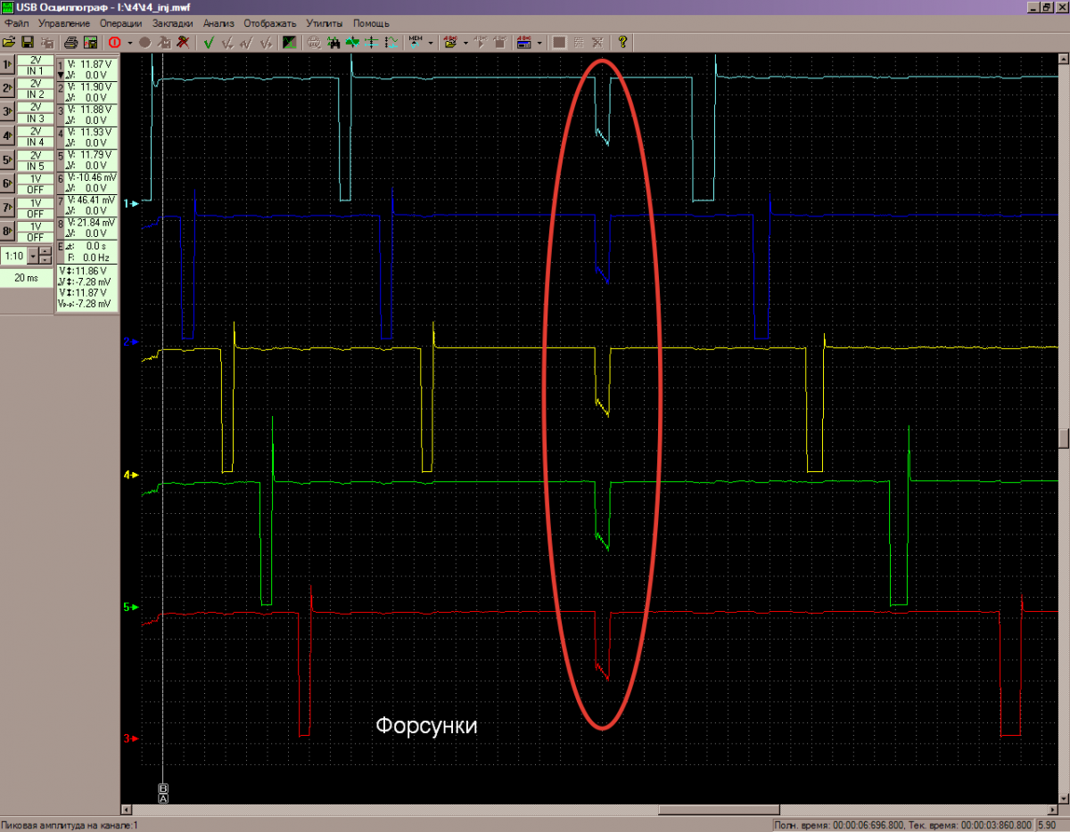Open the Утилиты menu
1070x832 pixels.
[x=325, y=22]
